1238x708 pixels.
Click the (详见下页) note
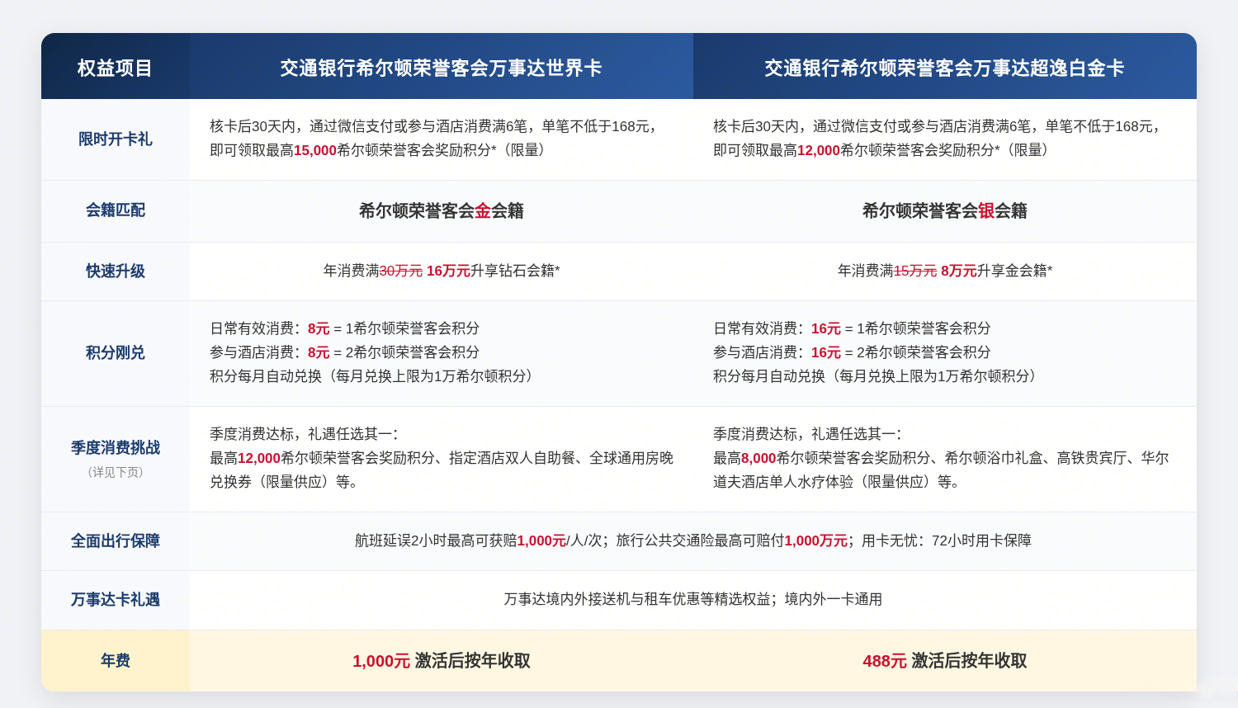click(x=115, y=473)
